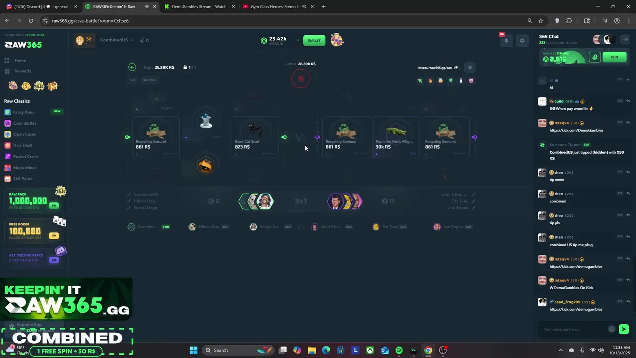
Task: Bookmark this page with star icon
Action: click(541, 21)
